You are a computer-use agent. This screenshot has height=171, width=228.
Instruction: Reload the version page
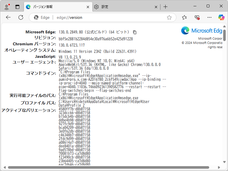[x=21, y=17]
